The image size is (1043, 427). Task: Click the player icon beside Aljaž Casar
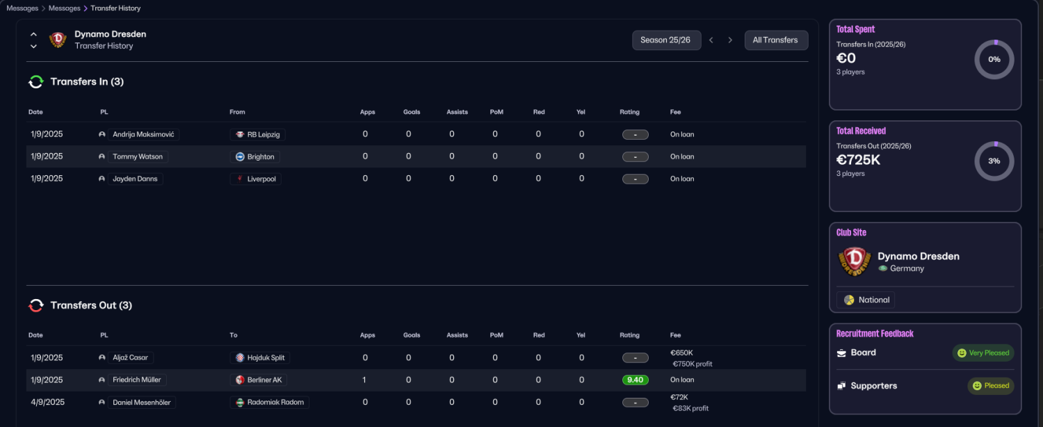pyautogui.click(x=102, y=357)
